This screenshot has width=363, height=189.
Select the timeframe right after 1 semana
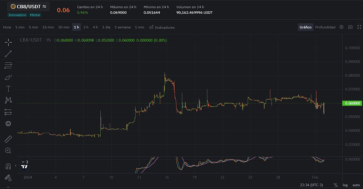click(139, 27)
